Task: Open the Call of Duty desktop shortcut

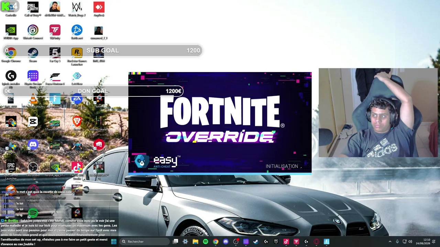Action: (x=33, y=9)
